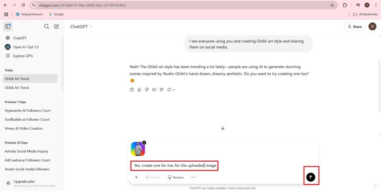Send the message with arrow button
This screenshot has width=381, height=191.
(x=311, y=177)
